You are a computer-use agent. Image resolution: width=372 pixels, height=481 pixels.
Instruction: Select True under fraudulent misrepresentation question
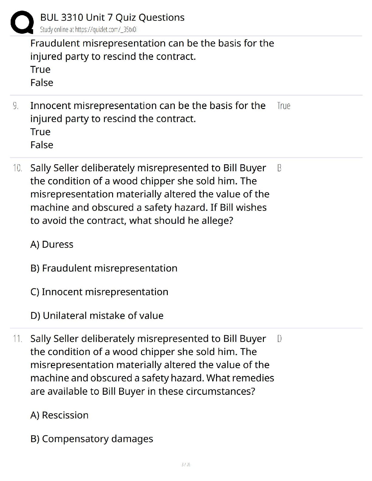[x=40, y=70]
